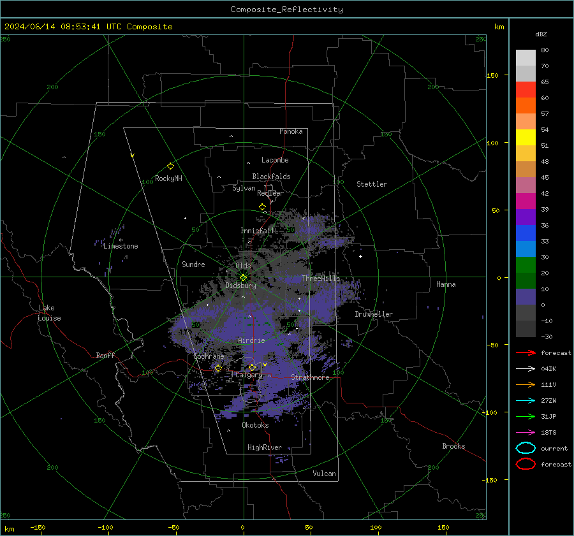Click the Limestone label
This screenshot has height=536, width=574.
coord(121,246)
